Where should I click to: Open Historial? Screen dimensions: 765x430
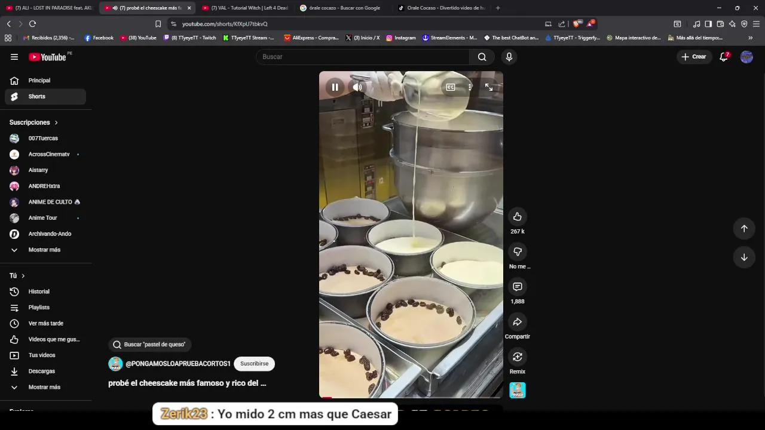[45, 291]
